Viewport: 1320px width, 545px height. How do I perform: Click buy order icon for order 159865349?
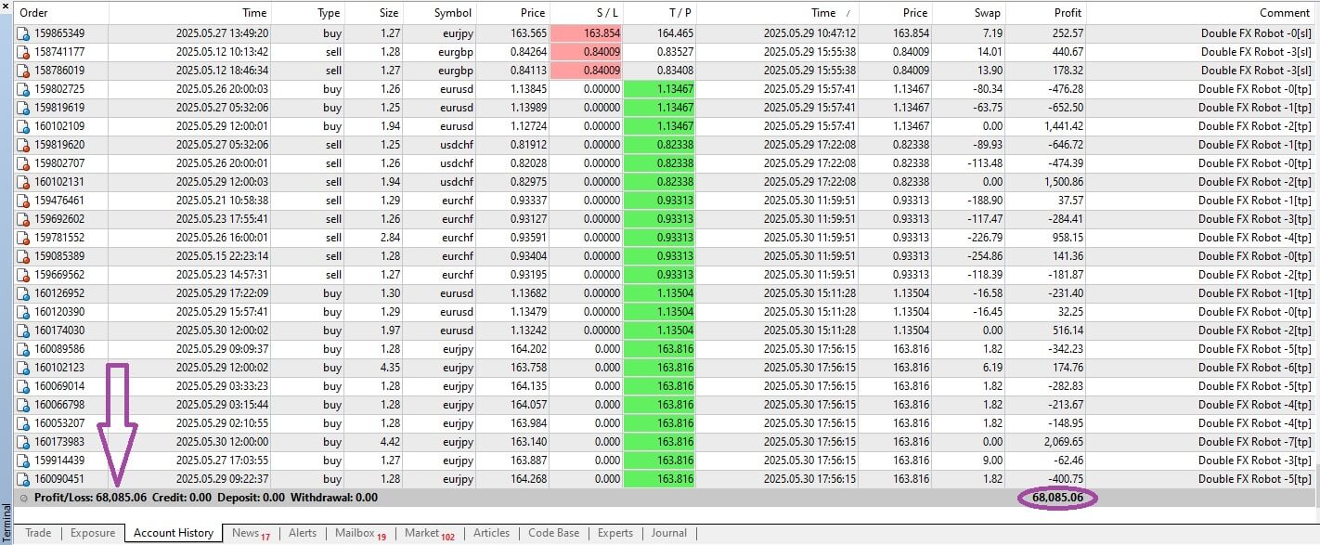point(24,33)
